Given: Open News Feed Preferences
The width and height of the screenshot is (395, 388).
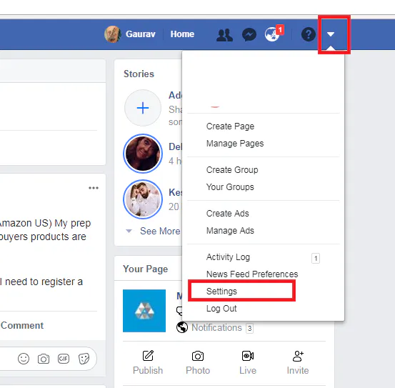Looking at the screenshot, I should click(252, 274).
